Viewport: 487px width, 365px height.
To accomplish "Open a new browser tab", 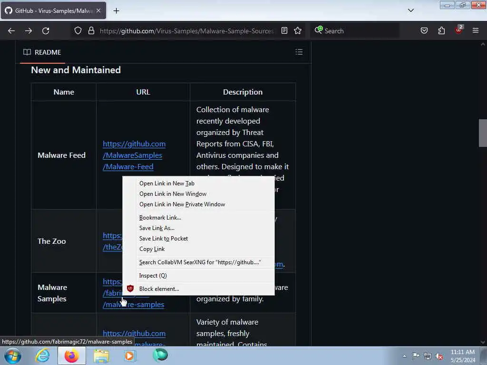I will (x=116, y=11).
